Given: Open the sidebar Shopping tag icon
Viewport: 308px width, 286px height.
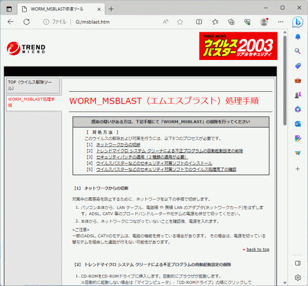Looking at the screenshot, I should click(x=298, y=66).
